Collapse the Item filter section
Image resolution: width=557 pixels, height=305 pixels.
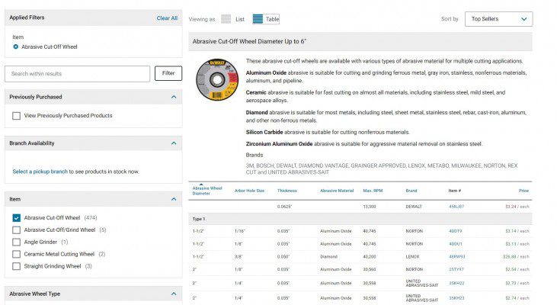pos(173,199)
